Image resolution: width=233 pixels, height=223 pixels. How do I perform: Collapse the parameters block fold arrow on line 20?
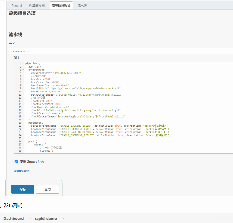pos(23,123)
